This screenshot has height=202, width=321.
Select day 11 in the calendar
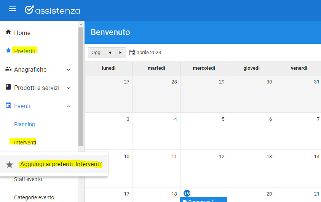[x=174, y=157]
